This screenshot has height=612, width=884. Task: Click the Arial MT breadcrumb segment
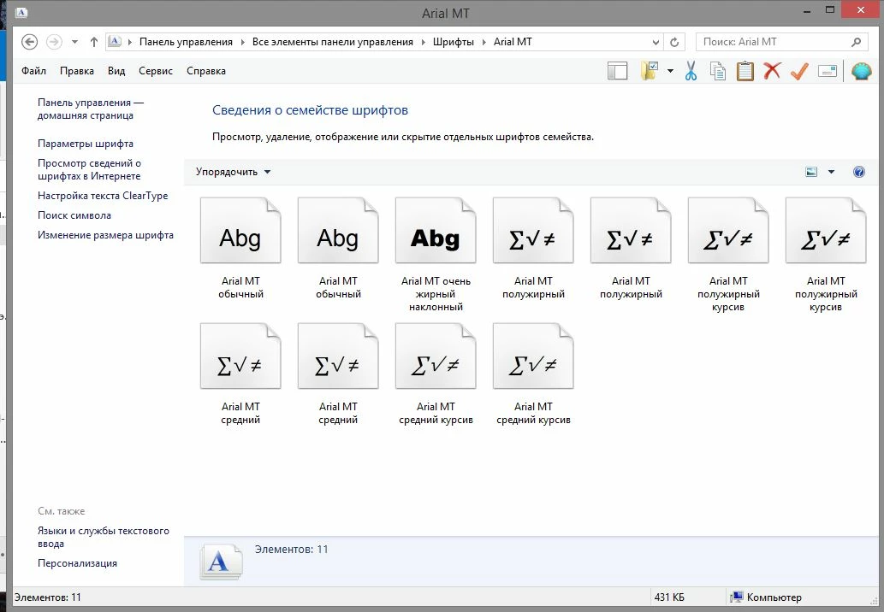tap(513, 42)
